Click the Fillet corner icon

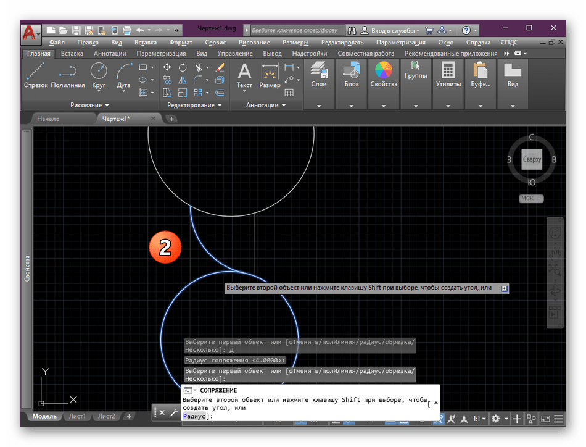pos(198,80)
